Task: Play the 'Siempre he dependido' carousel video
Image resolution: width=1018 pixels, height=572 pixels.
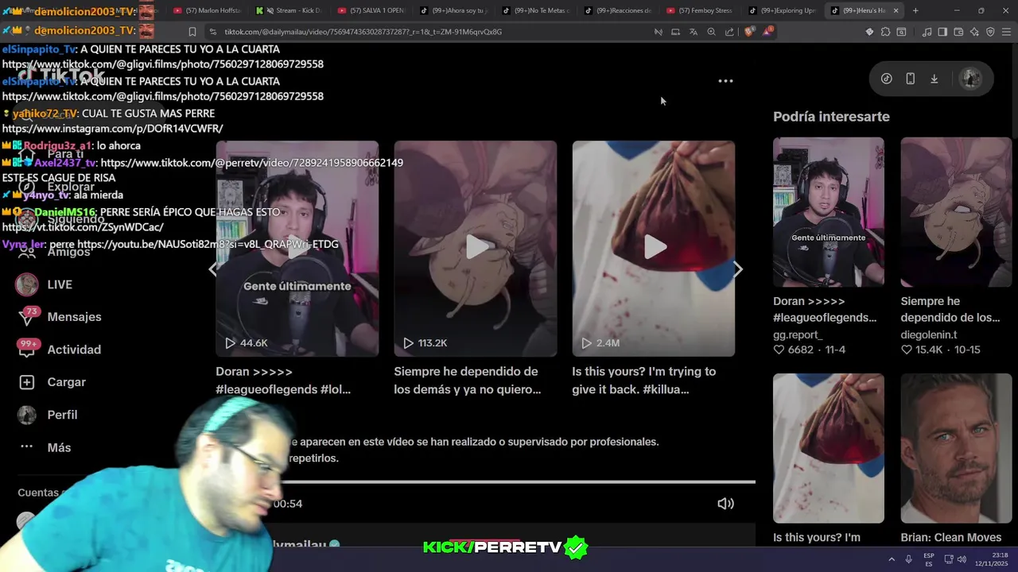Action: coord(476,247)
